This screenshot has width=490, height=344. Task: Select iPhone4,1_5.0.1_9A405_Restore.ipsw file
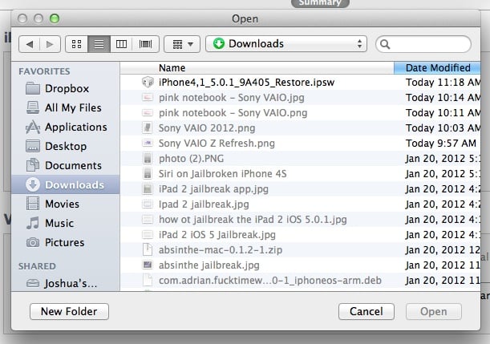300,82
